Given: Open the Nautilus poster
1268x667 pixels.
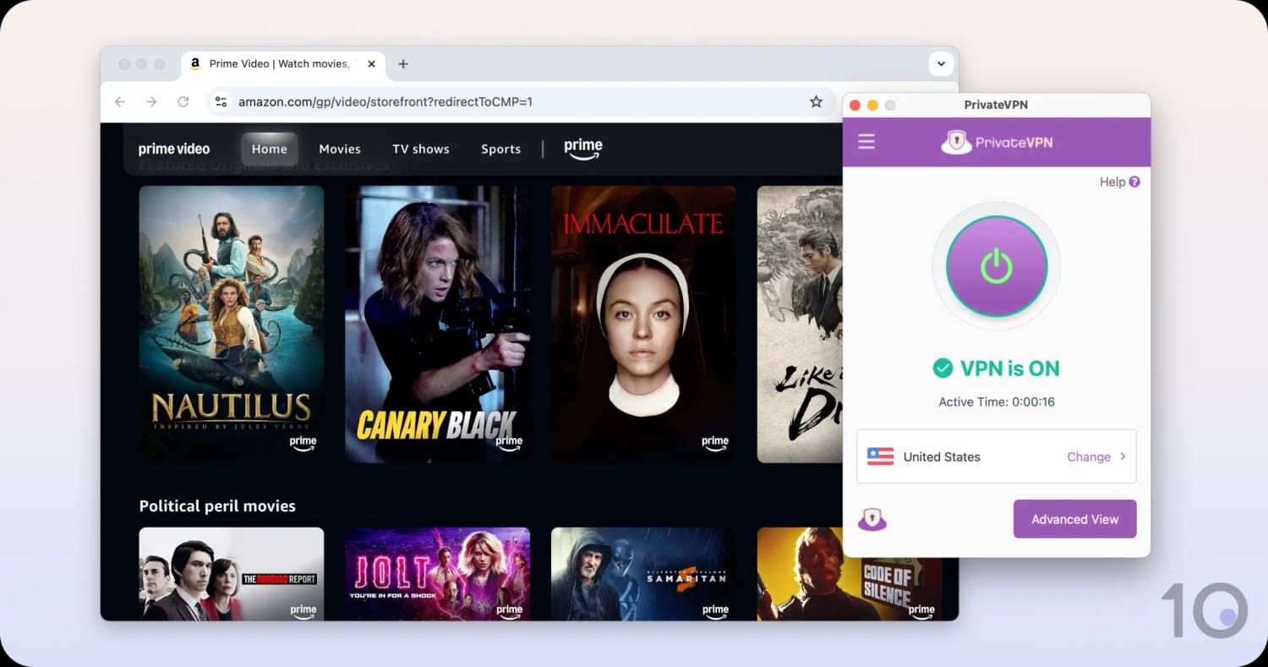Looking at the screenshot, I should (x=232, y=324).
